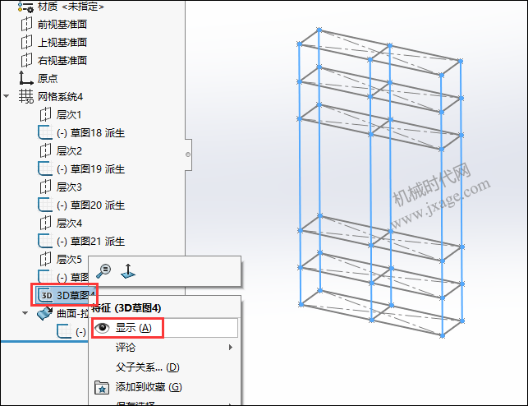Select the Right Plane (右视基准面) icon

tap(26, 60)
